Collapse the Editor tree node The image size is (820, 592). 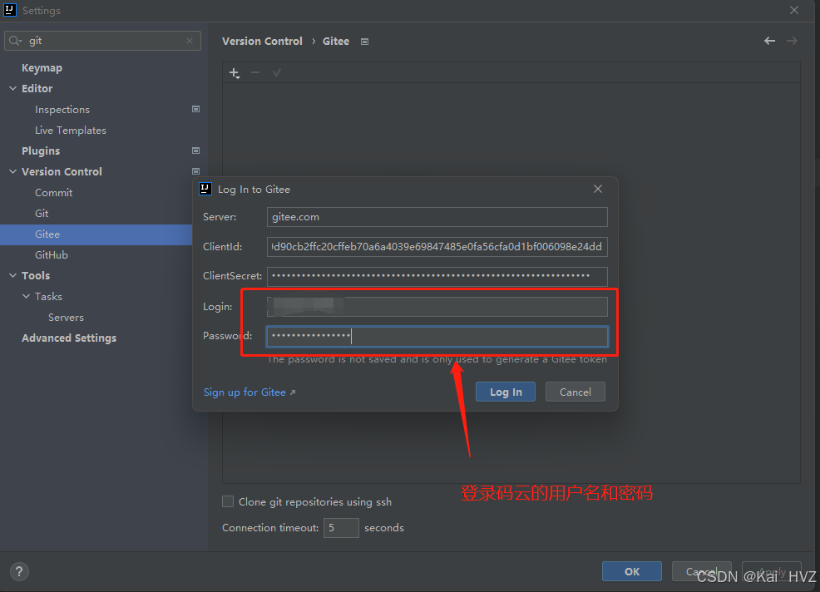tap(13, 88)
